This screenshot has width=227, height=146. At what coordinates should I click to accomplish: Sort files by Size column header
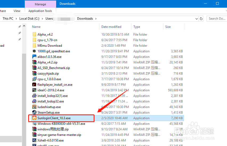click(x=168, y=27)
